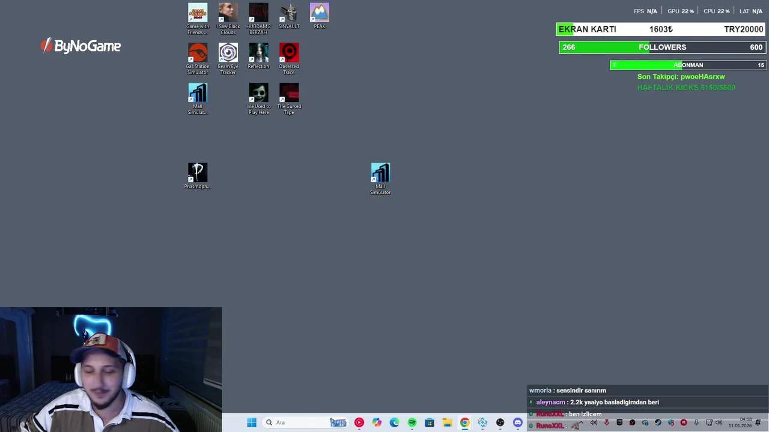Open the Beam Eye Tracker shortcut
Screen dimensions: 769x432
[228, 59]
